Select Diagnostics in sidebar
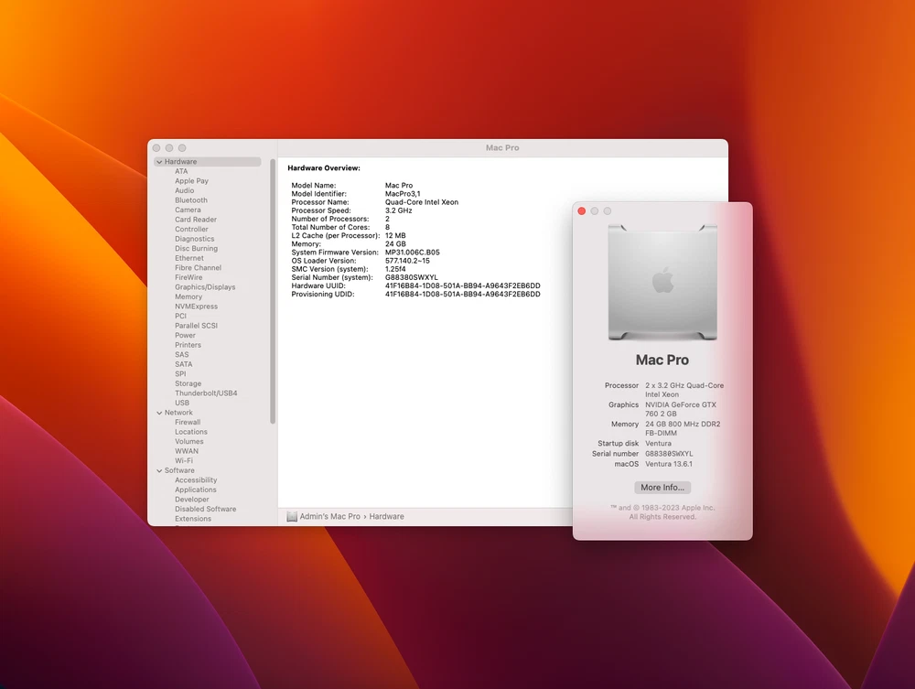This screenshot has height=689, width=915. pyautogui.click(x=194, y=239)
